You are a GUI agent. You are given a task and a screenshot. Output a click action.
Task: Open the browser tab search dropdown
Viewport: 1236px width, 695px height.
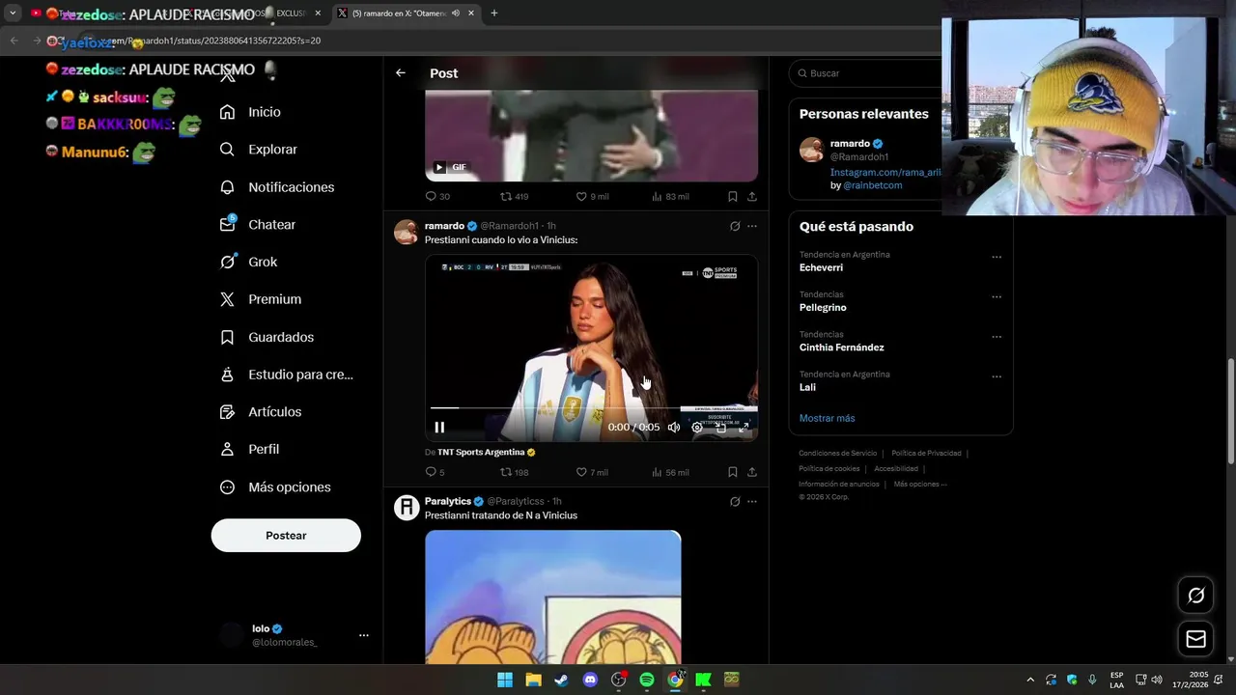(x=13, y=14)
